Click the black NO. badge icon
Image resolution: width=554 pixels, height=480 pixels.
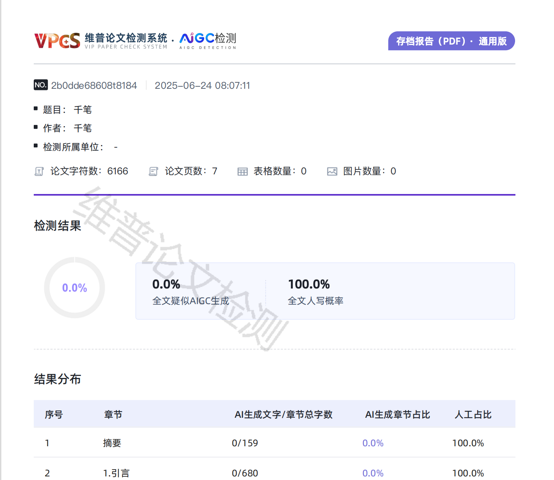[41, 85]
